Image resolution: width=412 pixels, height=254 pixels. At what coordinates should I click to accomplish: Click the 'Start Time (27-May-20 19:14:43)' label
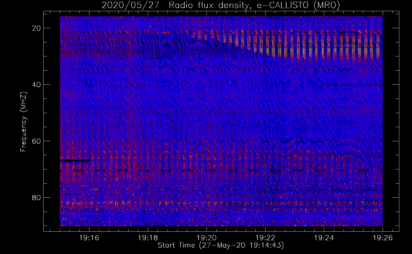(221, 245)
